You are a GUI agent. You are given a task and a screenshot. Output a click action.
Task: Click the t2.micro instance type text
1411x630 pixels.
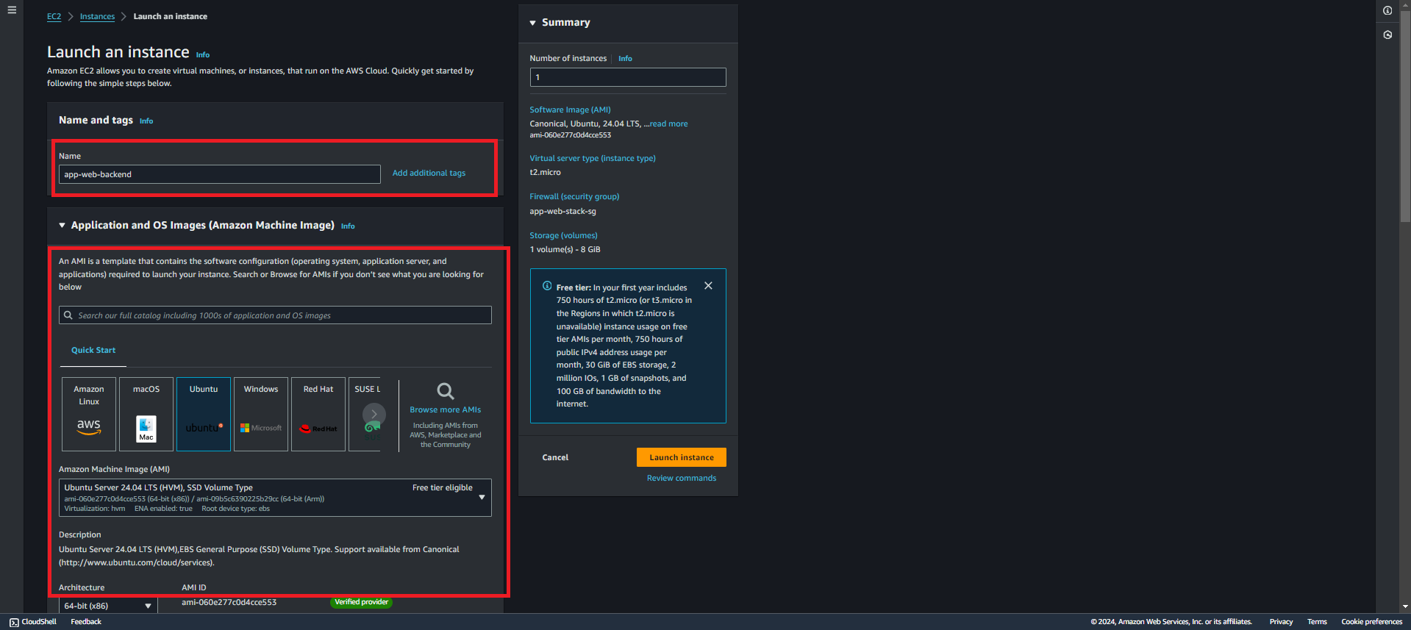coord(546,173)
